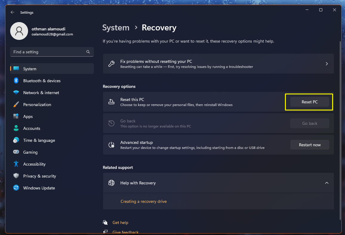Open Gaming settings via the controller icon
Viewport: 345px width, 235px height.
pos(16,152)
